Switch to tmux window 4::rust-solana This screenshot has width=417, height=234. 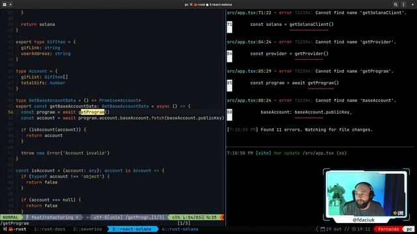pos(180,229)
